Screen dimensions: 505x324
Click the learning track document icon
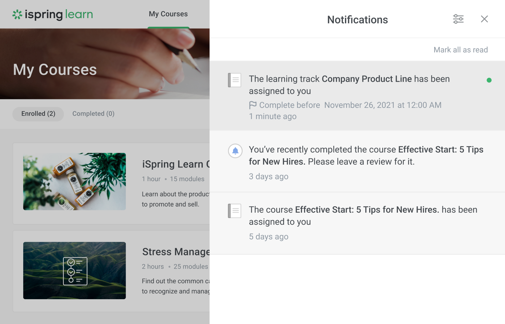coord(235,80)
